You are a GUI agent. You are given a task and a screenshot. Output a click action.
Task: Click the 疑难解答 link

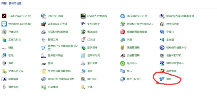pyautogui.click(x=14, y=79)
